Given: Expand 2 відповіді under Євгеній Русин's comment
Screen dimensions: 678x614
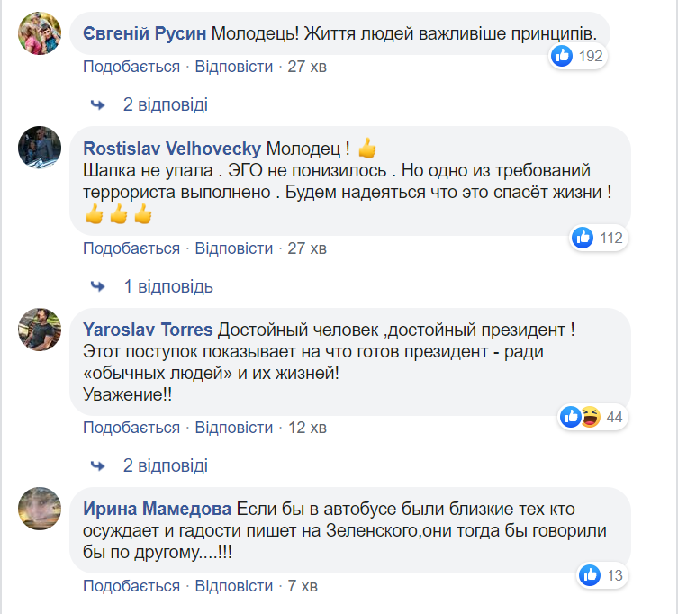Looking at the screenshot, I should click(x=166, y=105).
